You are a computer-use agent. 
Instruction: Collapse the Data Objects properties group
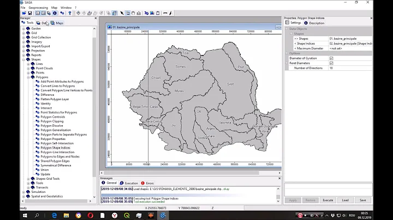coord(287,29)
